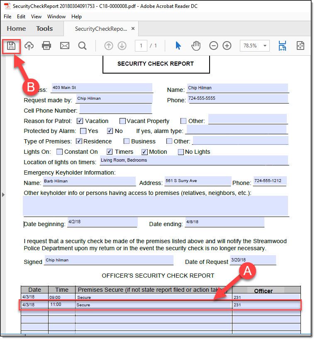The height and width of the screenshot is (340, 315).
Task: Open the search magnifier tool
Action: (83, 46)
